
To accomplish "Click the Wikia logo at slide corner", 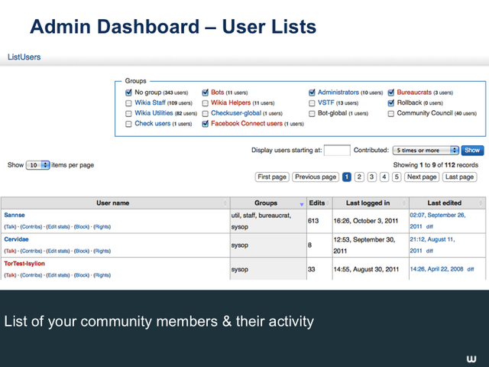I will pyautogui.click(x=471, y=359).
